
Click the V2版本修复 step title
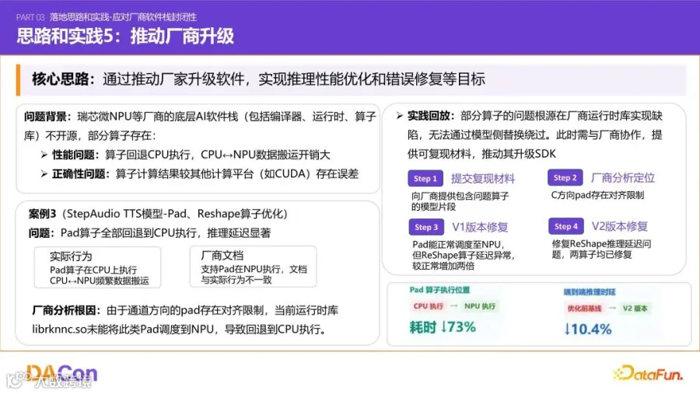click(620, 226)
